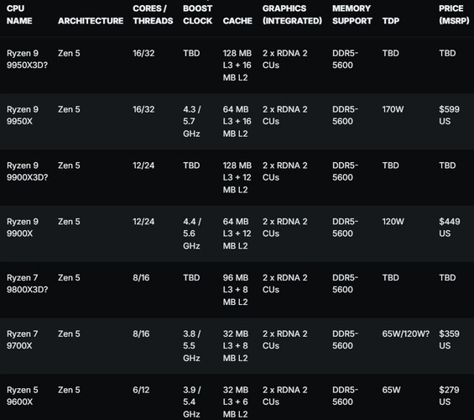The width and height of the screenshot is (474, 420).
Task: Select the 65W/120W? TDP cell
Action: pyautogui.click(x=405, y=333)
